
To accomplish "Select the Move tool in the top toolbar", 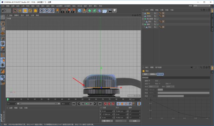I will click(x=20, y=11).
